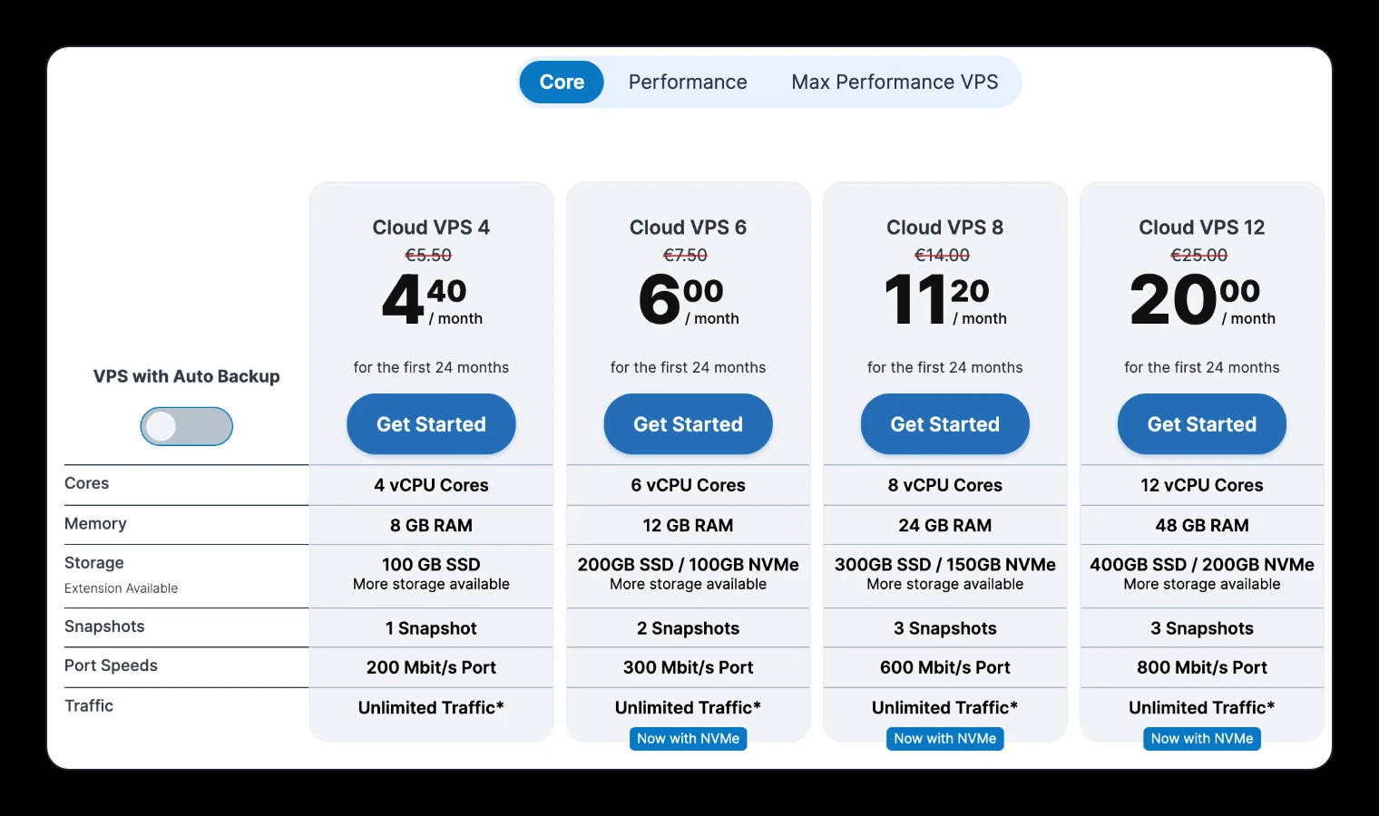The height and width of the screenshot is (816, 1379).
Task: Click the Now with NVMe badge under Cloud VPS 8
Action: pyautogui.click(x=944, y=739)
